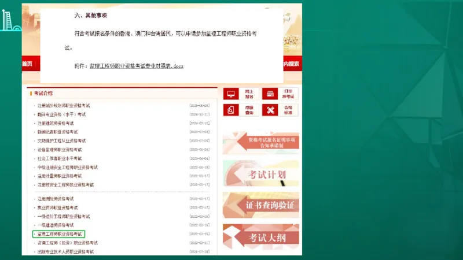Open 新闻记者职业资格考试 link
463x260 pixels.
(x=57, y=132)
